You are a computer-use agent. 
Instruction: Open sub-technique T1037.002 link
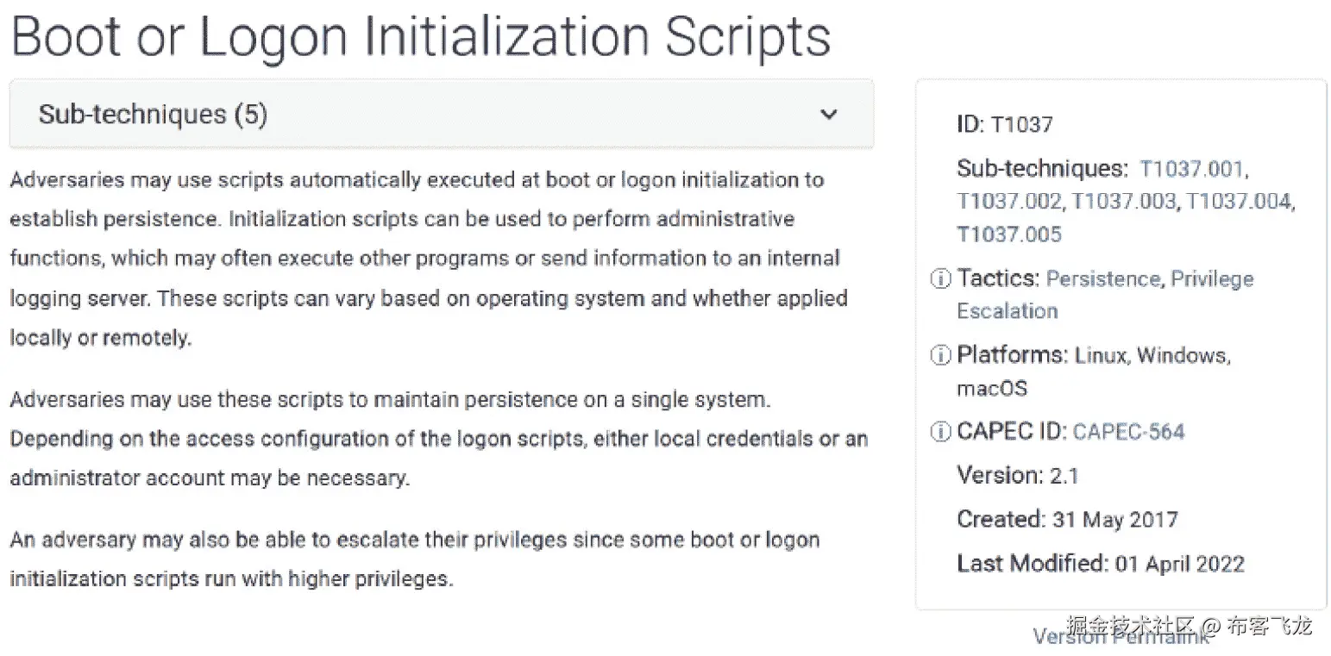click(x=1008, y=202)
